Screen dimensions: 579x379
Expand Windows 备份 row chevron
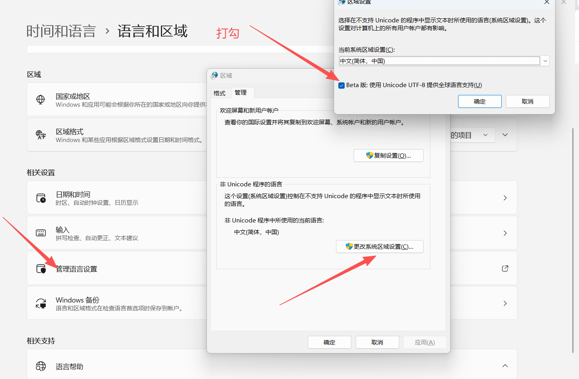click(505, 303)
